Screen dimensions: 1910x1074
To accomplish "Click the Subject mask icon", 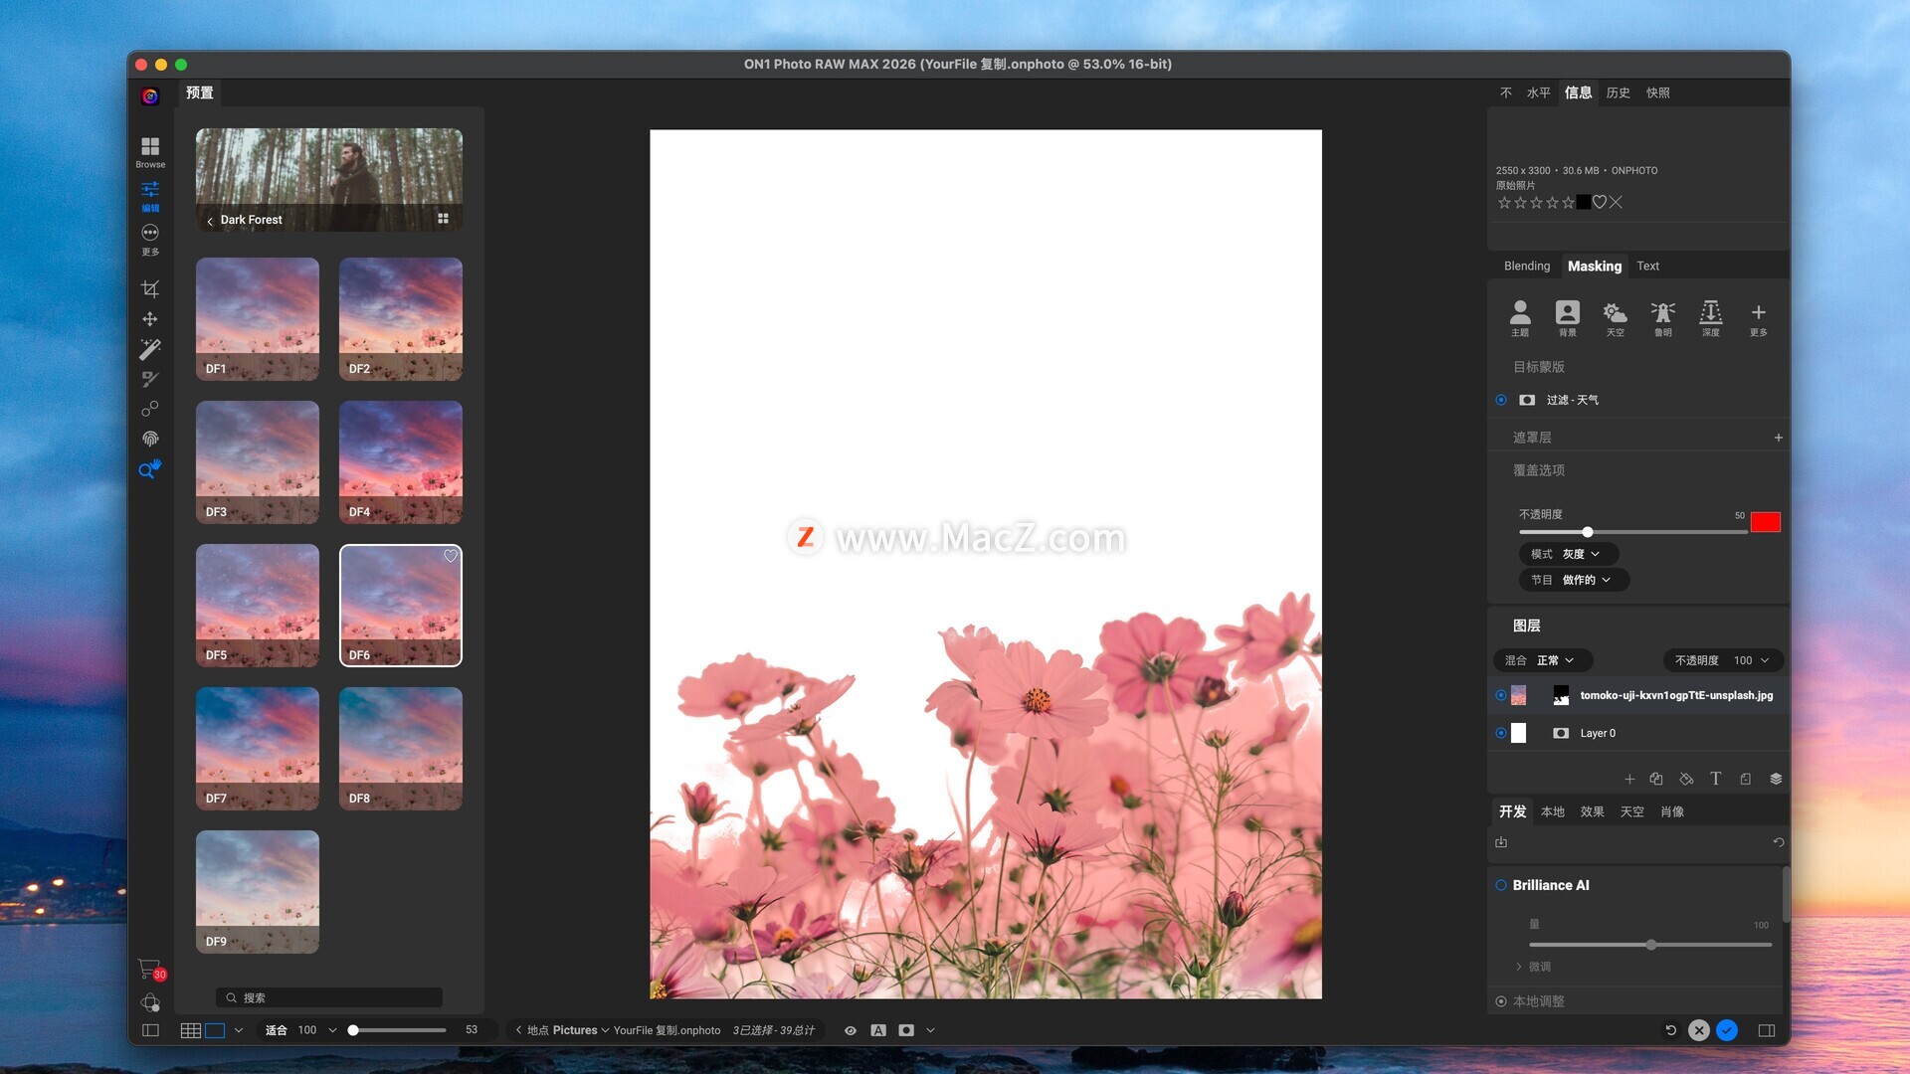I will point(1519,317).
